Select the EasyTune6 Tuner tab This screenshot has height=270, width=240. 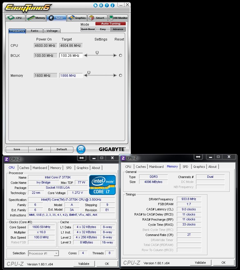pyautogui.click(x=56, y=18)
